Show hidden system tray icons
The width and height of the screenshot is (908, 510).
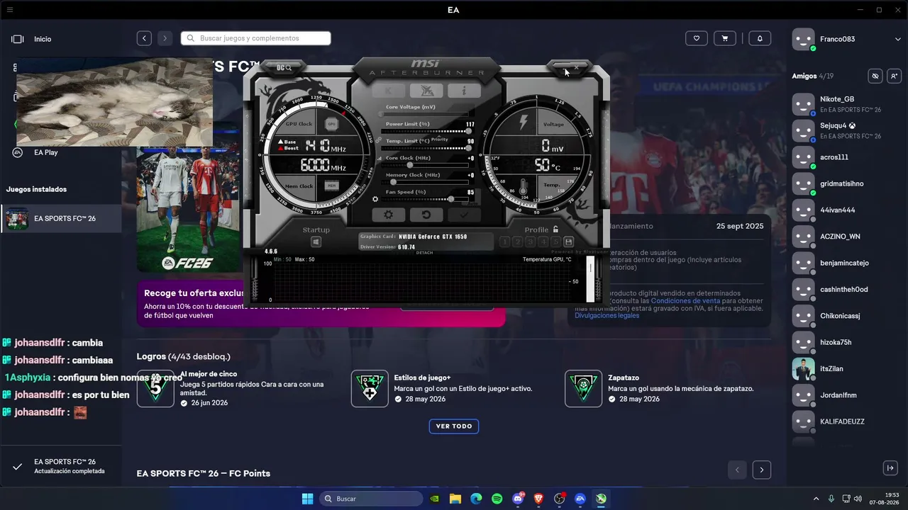click(x=816, y=499)
